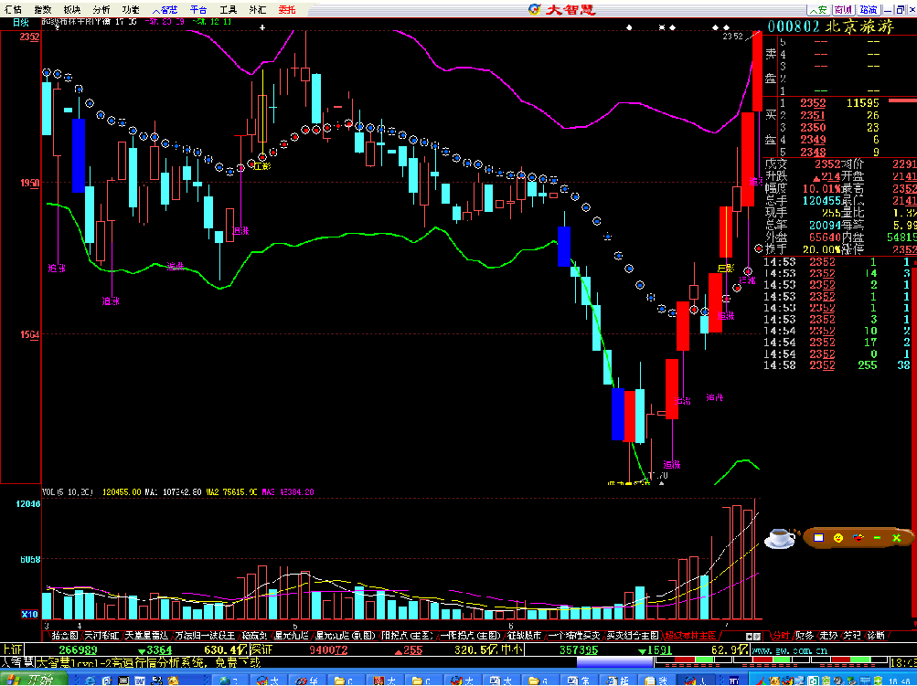Switch to the 天皇星雷达 indicator tab
This screenshot has height=686, width=917.
click(x=146, y=635)
